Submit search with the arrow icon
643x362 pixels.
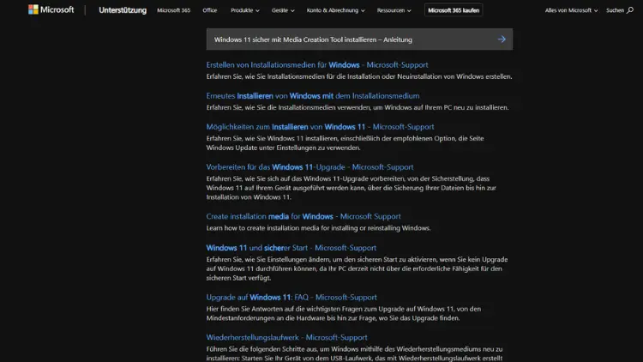[x=502, y=39]
